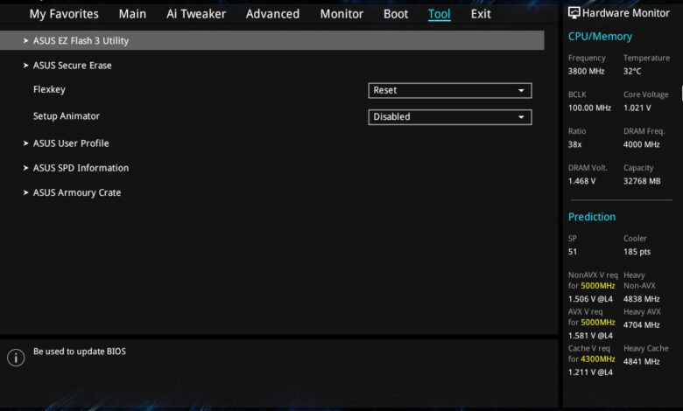
Task: Go to the Advanced tab
Action: (272, 14)
